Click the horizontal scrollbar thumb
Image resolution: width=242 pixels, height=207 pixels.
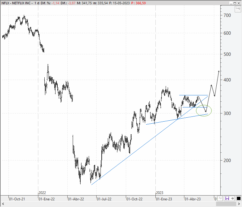point(226,204)
